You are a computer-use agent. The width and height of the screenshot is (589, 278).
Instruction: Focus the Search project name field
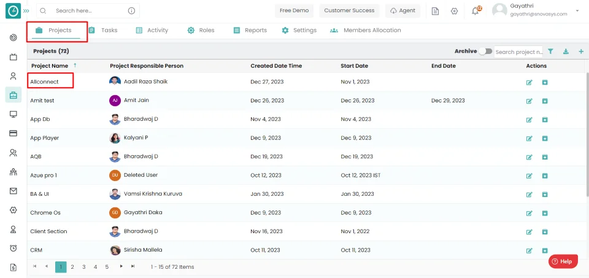coord(518,52)
